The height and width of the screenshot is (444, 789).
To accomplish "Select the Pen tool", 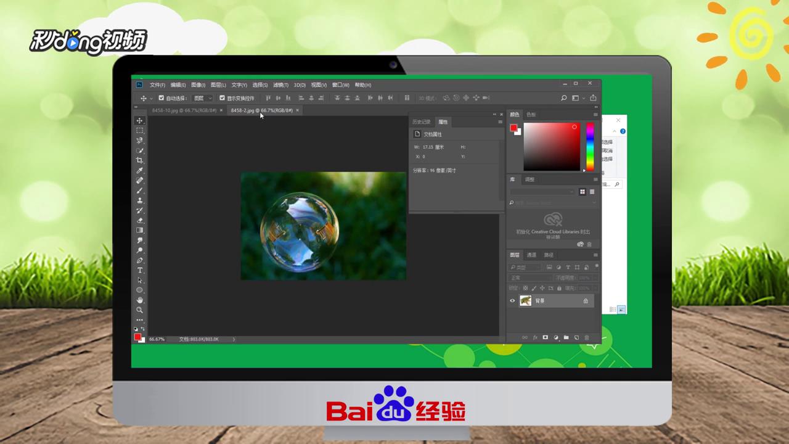I will 140,260.
